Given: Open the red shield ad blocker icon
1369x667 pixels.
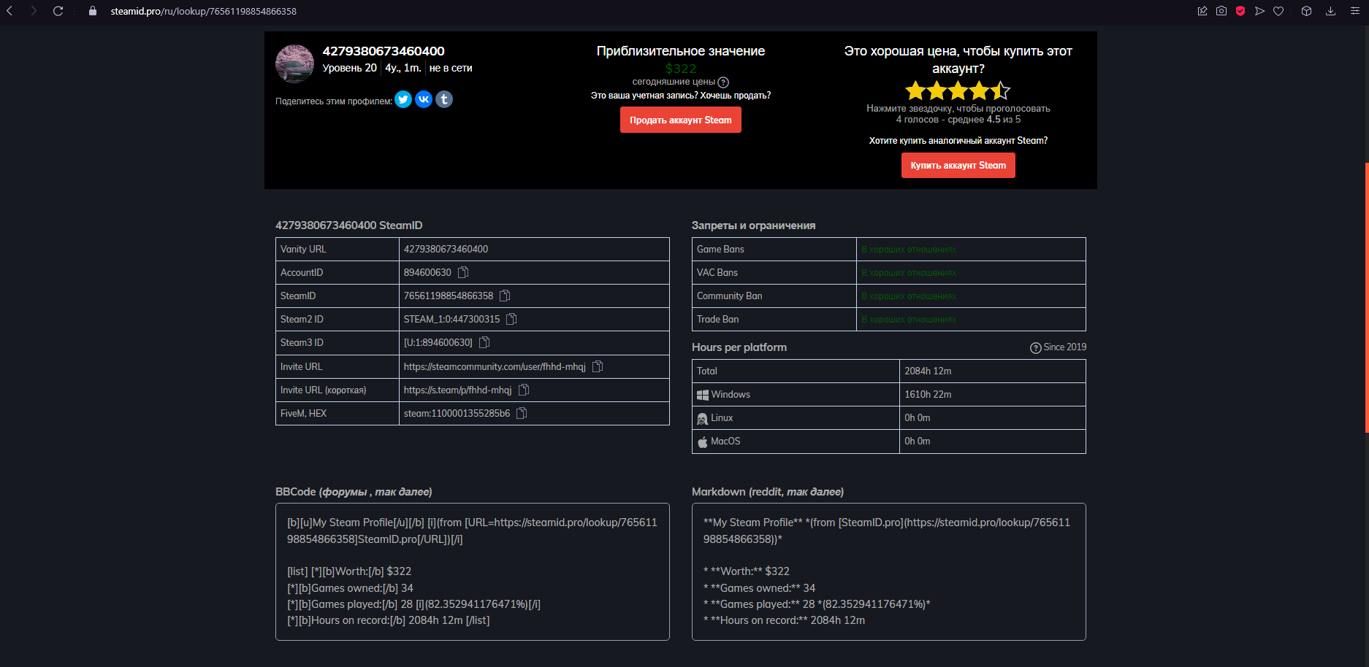Looking at the screenshot, I should [1240, 11].
